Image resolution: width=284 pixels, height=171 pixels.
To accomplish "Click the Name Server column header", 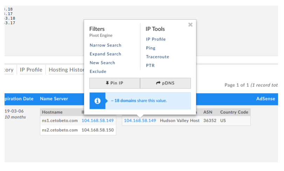I will click(x=54, y=99).
